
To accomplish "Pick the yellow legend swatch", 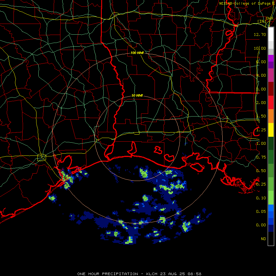I will pos(271,130).
